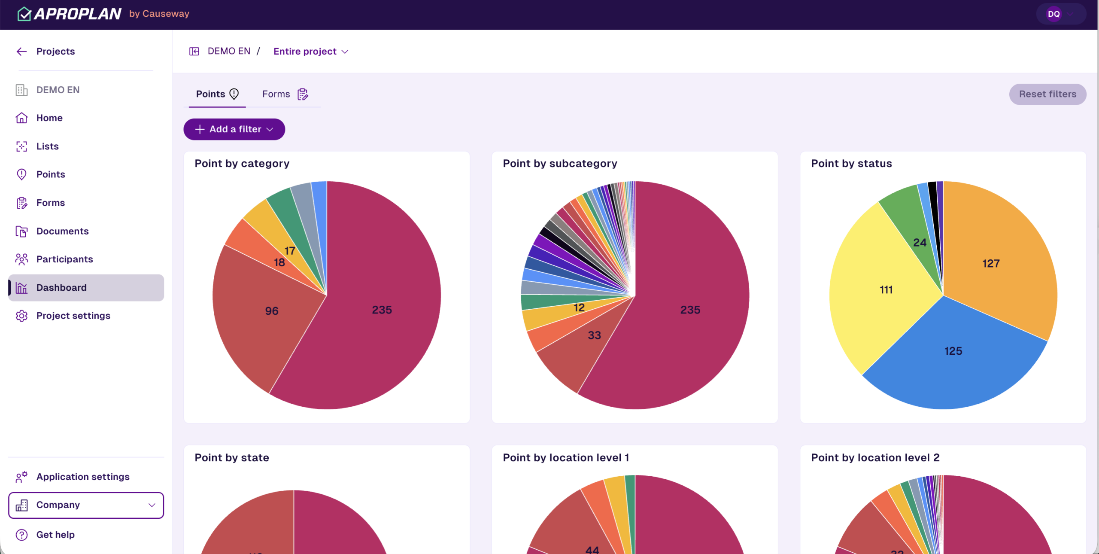Click the 17 slice in Point by category
Screen dimensions: 1099x554
point(290,251)
